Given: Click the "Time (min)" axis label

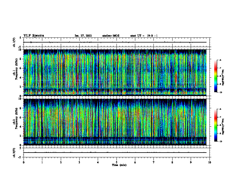Looking at the screenshot, I should pos(119,165).
